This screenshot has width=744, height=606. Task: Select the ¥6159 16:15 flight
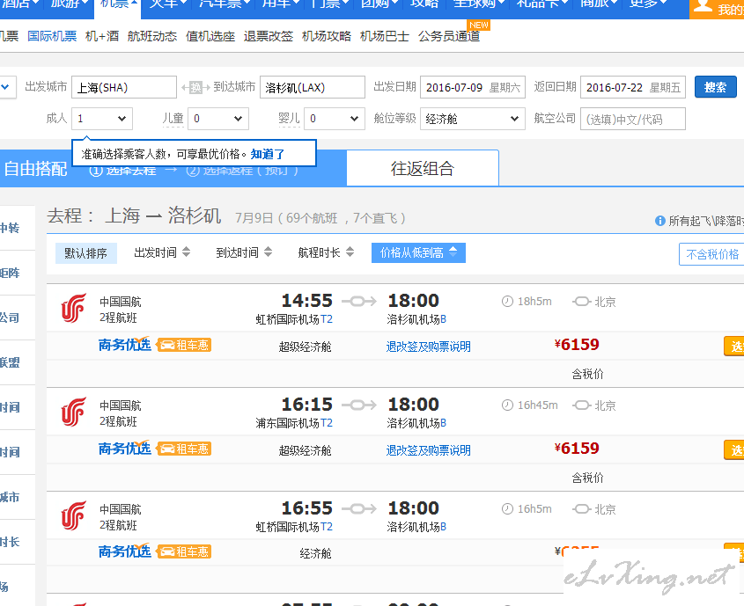pyautogui.click(x=734, y=450)
